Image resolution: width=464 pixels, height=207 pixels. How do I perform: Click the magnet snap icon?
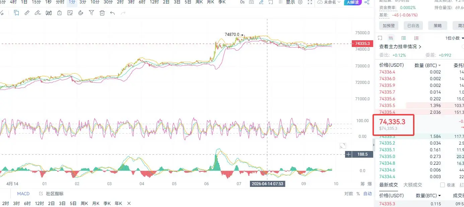pyautogui.click(x=80, y=13)
